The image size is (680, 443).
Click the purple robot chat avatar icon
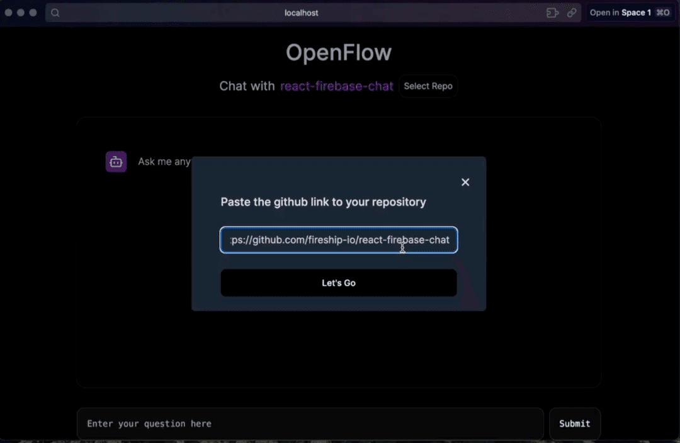[116, 162]
